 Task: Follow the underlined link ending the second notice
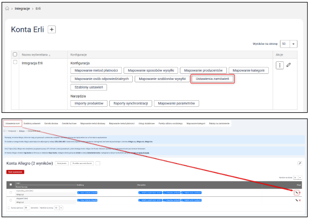coord(143,153)
